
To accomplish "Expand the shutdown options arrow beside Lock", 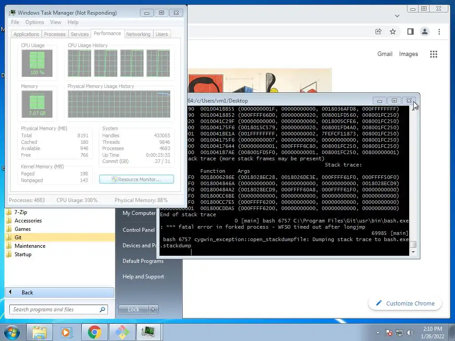I will point(153,309).
